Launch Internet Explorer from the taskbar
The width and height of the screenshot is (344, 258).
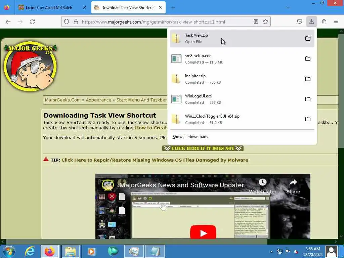30,251
